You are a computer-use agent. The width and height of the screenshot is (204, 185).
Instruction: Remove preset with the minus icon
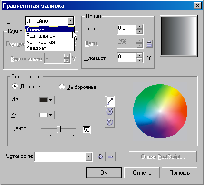pos(110,156)
